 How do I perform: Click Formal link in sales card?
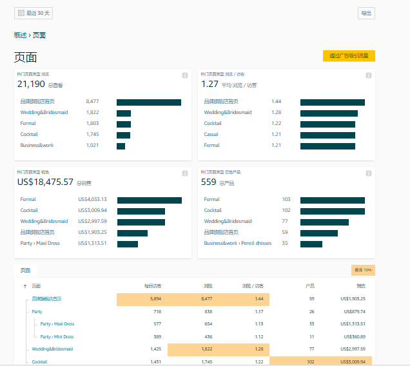pos(28,199)
